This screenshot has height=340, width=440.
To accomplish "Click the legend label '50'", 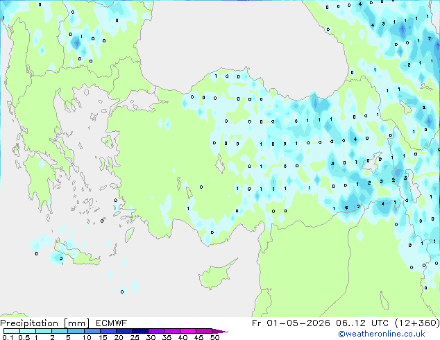I will point(214,337).
